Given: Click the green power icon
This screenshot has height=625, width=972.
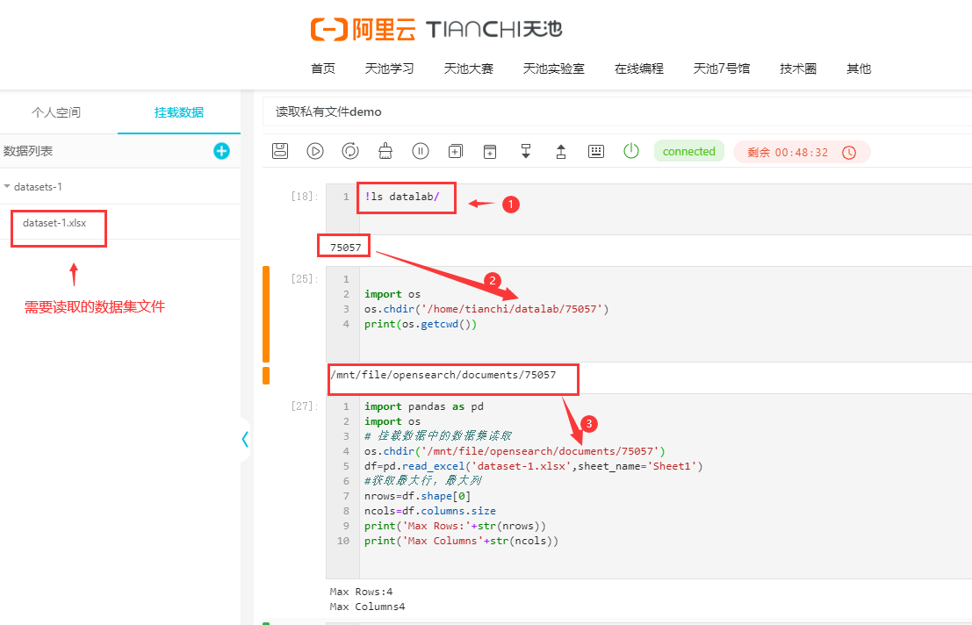Looking at the screenshot, I should pos(631,150).
